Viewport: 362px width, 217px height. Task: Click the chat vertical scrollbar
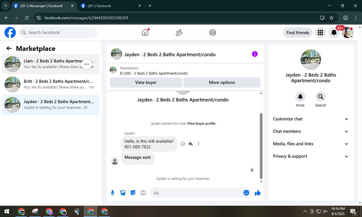(261, 146)
